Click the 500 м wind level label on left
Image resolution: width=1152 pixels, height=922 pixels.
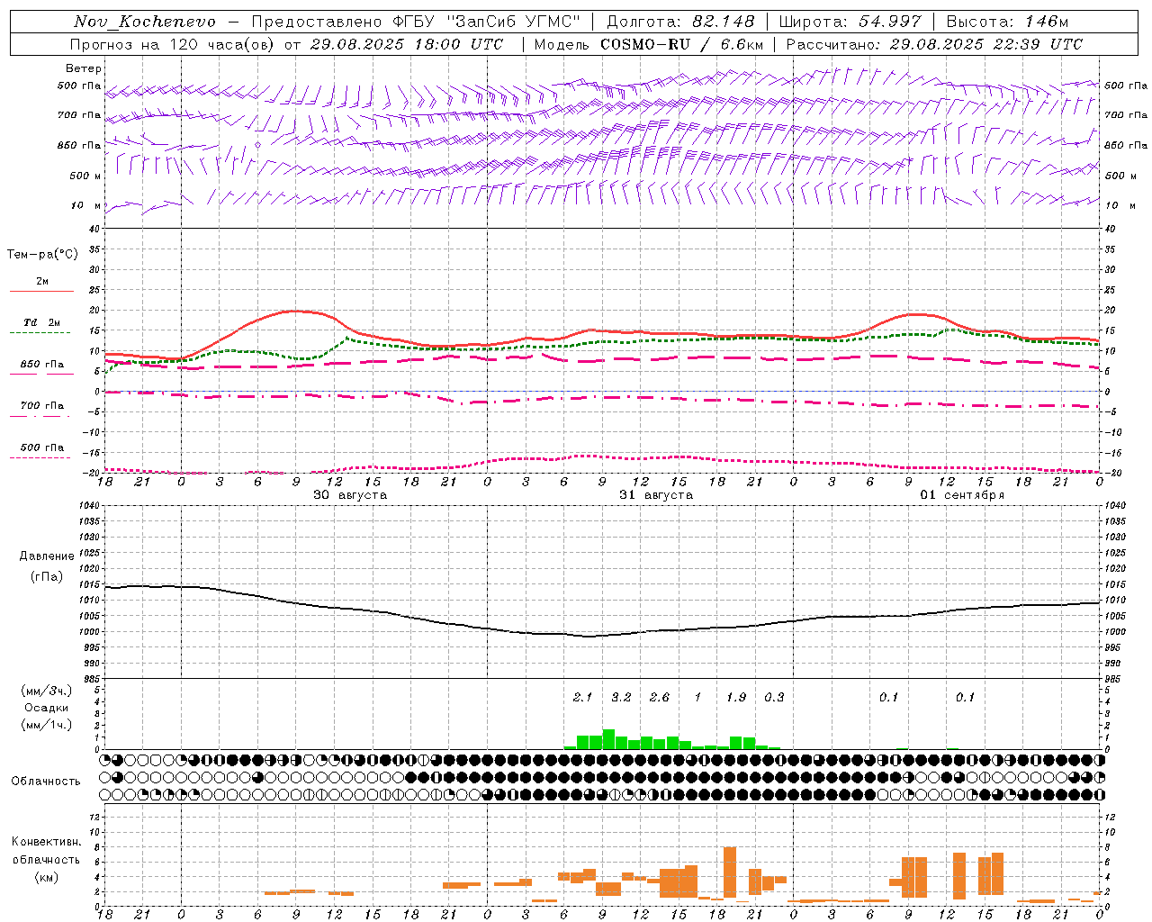click(x=85, y=176)
